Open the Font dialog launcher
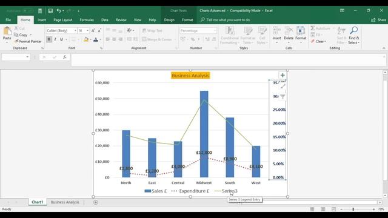The image size is (388, 218). click(101, 48)
